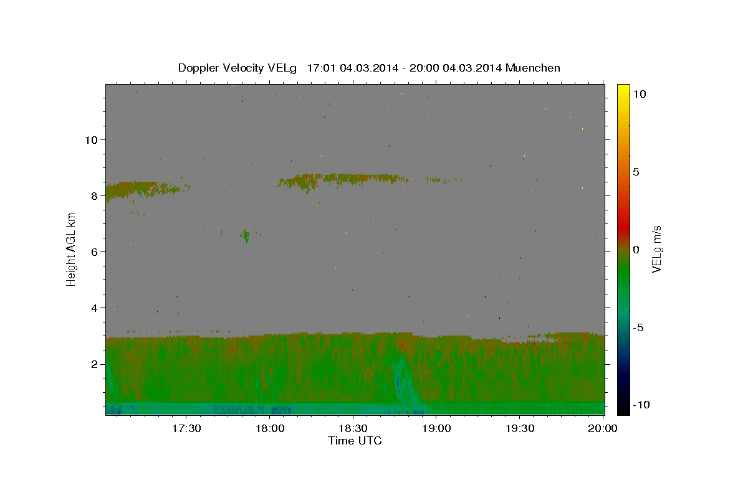Click the 19:00 time tick label
This screenshot has width=748, height=498.
point(436,429)
